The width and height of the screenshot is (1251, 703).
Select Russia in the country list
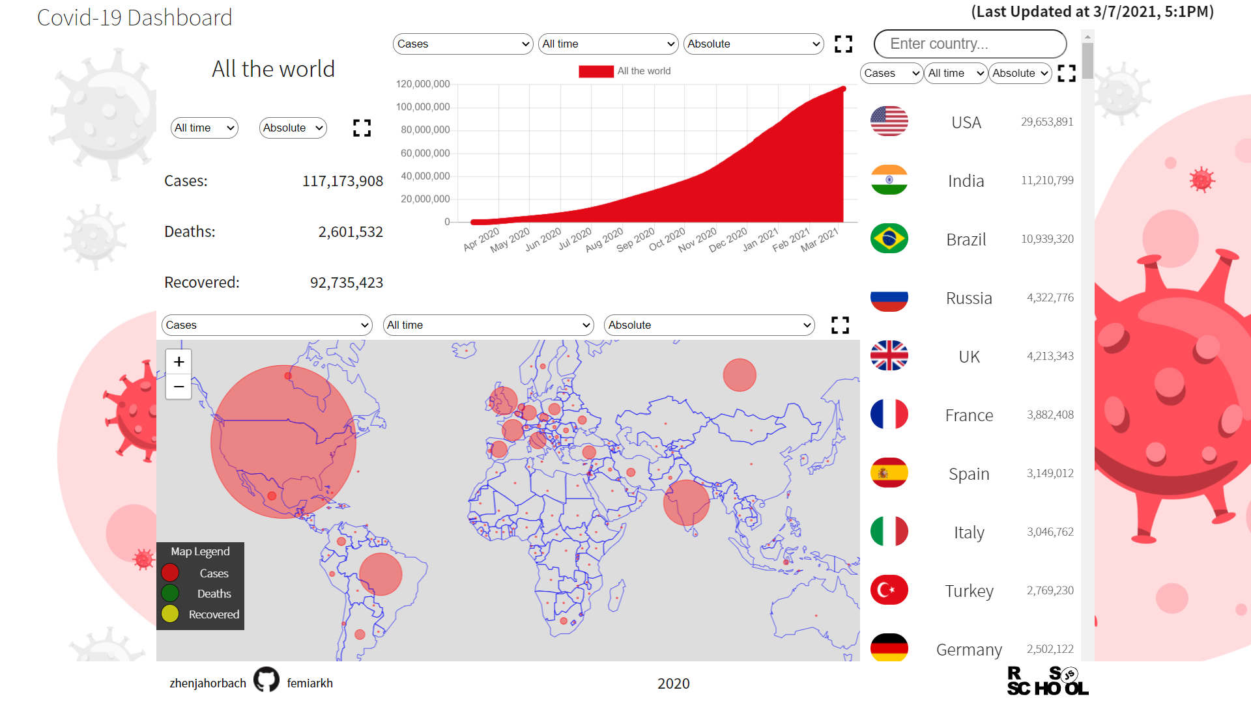point(969,298)
